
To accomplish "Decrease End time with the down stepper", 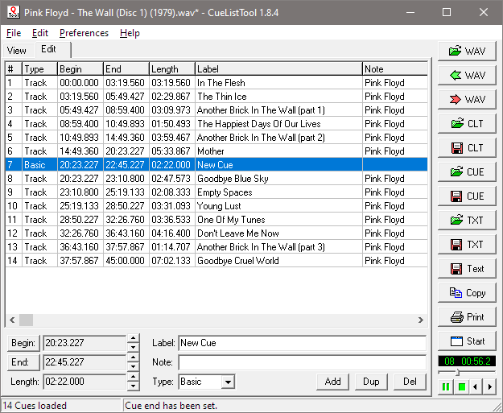I will [x=133, y=366].
